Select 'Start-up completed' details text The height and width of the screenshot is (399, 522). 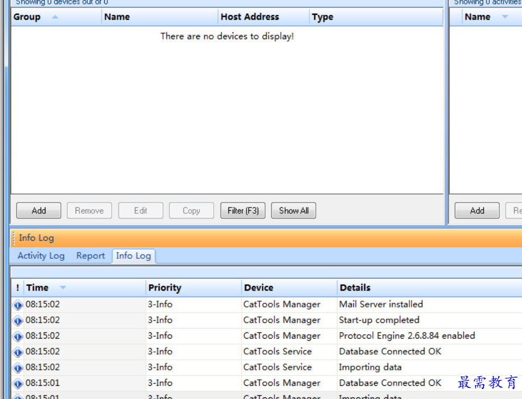pyautogui.click(x=379, y=320)
